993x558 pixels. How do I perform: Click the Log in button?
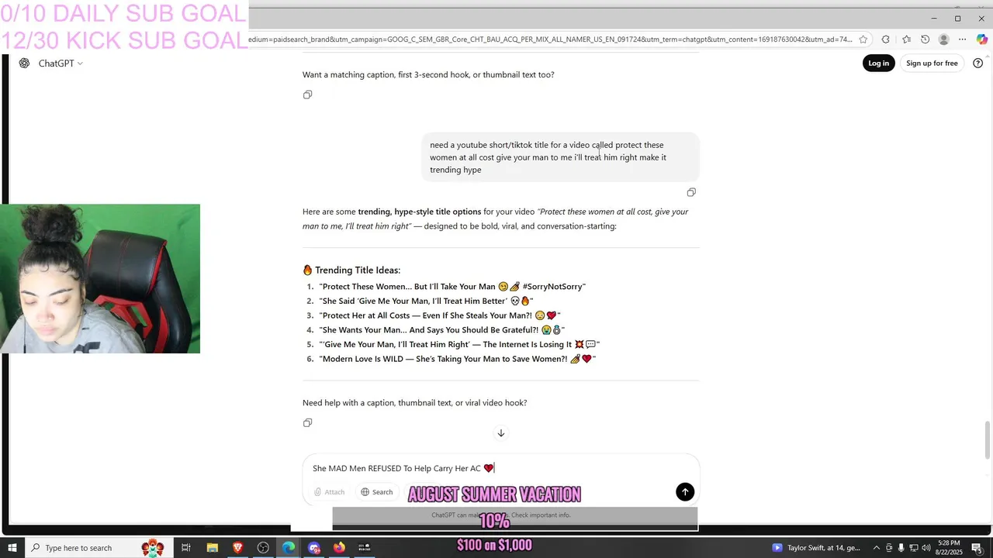878,64
